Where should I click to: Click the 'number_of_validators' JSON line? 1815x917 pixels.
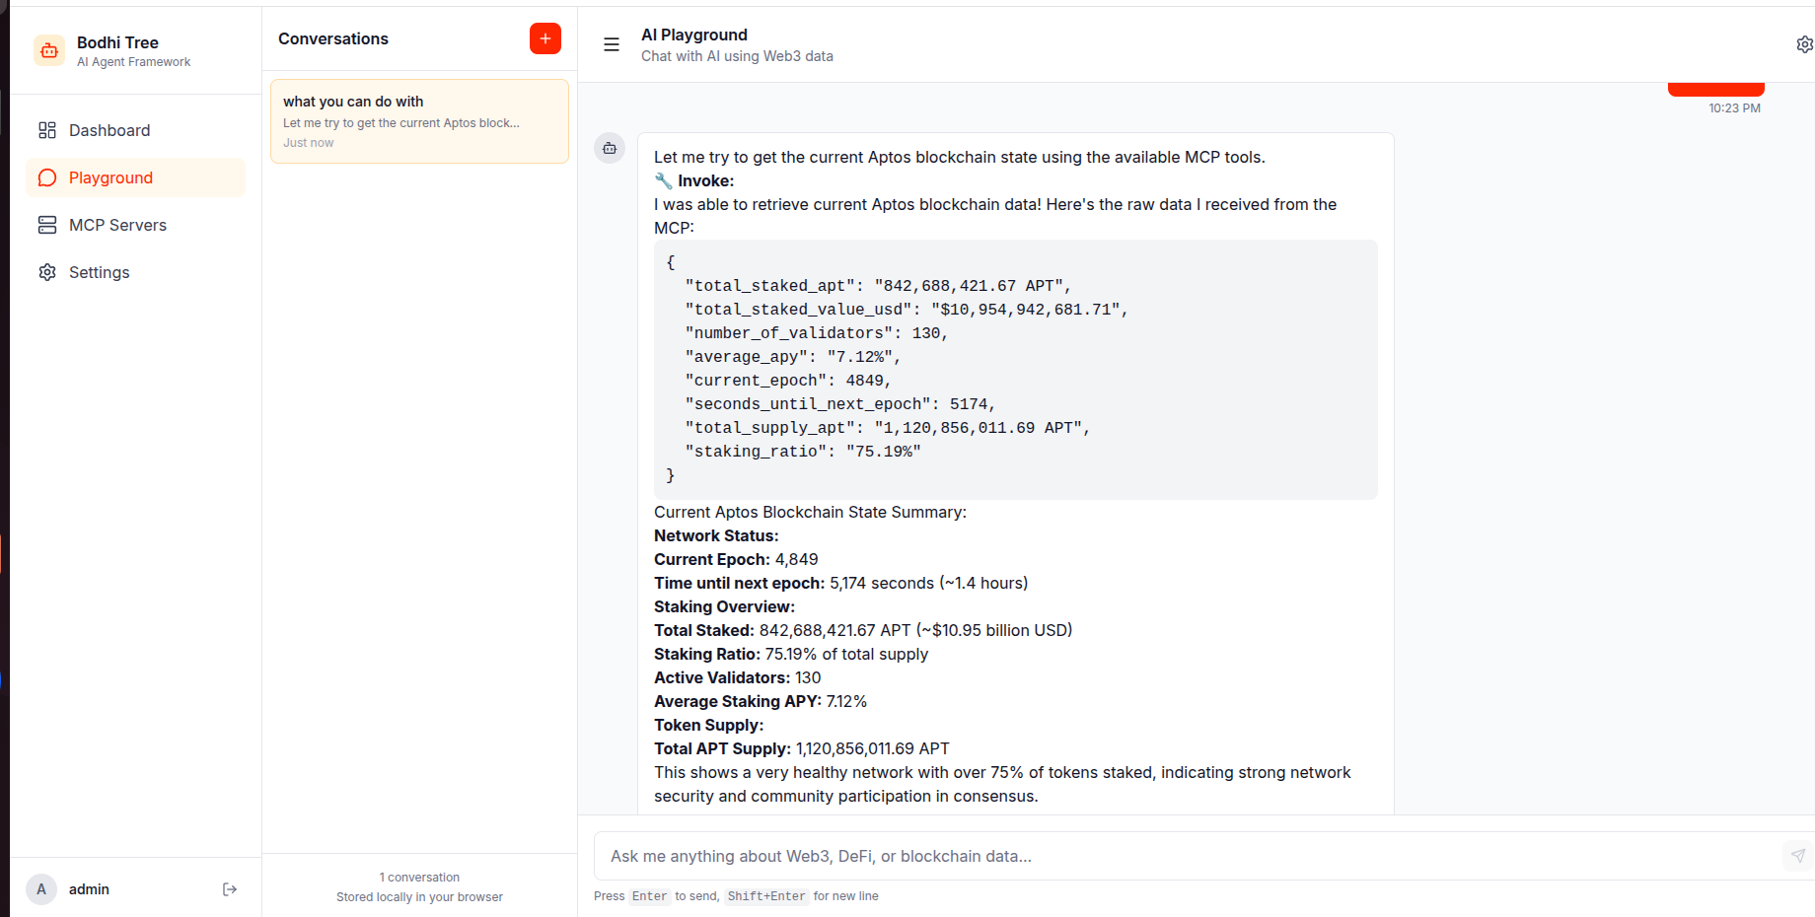pyautogui.click(x=817, y=333)
